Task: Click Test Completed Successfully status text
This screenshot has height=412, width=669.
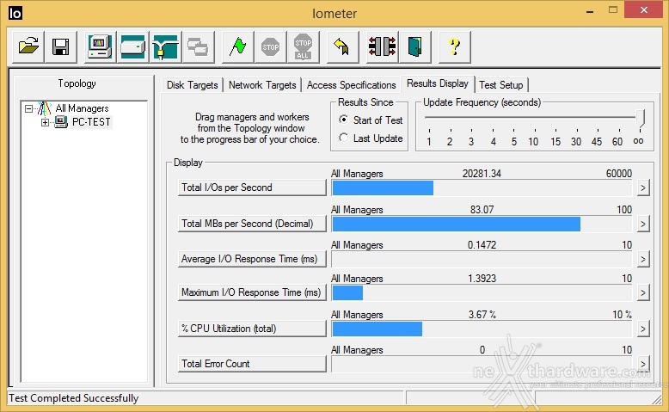Action: click(x=74, y=398)
